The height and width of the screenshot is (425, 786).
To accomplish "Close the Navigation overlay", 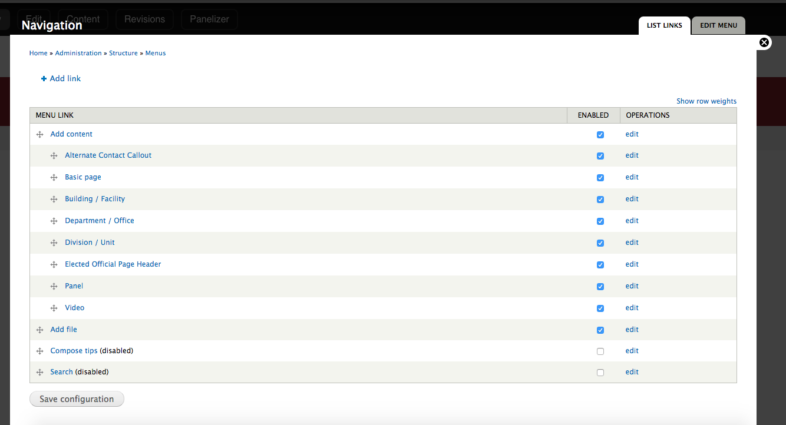I will (x=764, y=42).
